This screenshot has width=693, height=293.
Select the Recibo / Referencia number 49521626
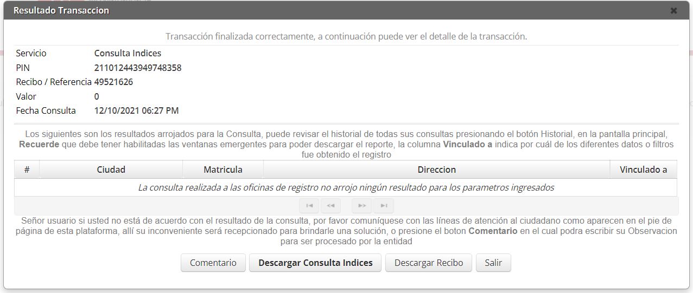coord(113,82)
